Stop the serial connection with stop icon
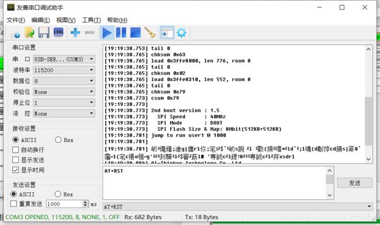 coord(135,33)
